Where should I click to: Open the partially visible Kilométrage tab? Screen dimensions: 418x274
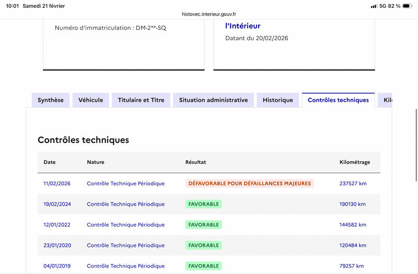coord(385,100)
